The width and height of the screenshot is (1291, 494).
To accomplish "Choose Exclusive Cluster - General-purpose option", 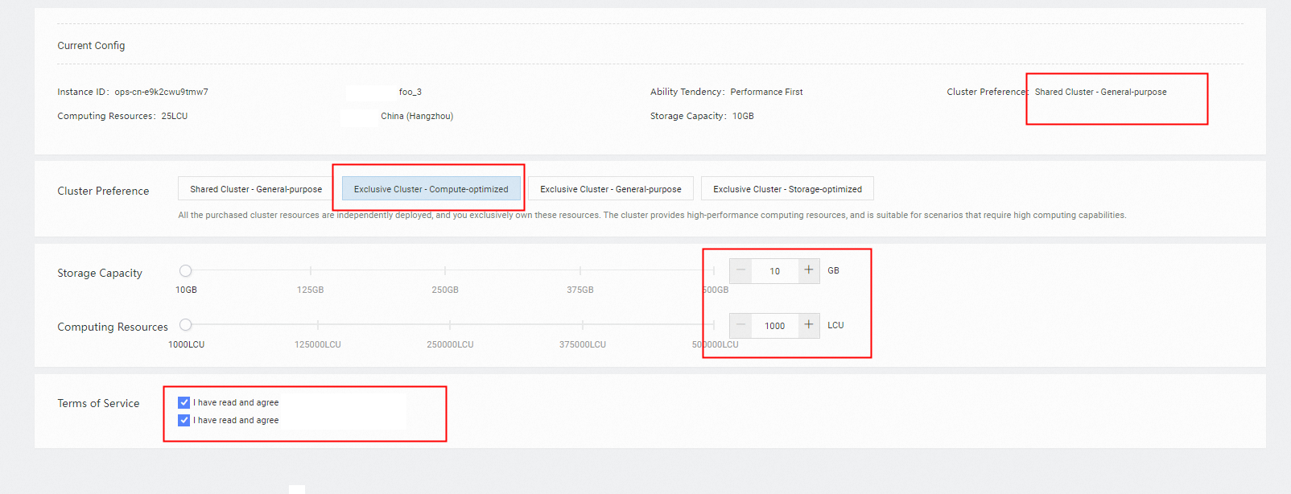I will point(611,189).
